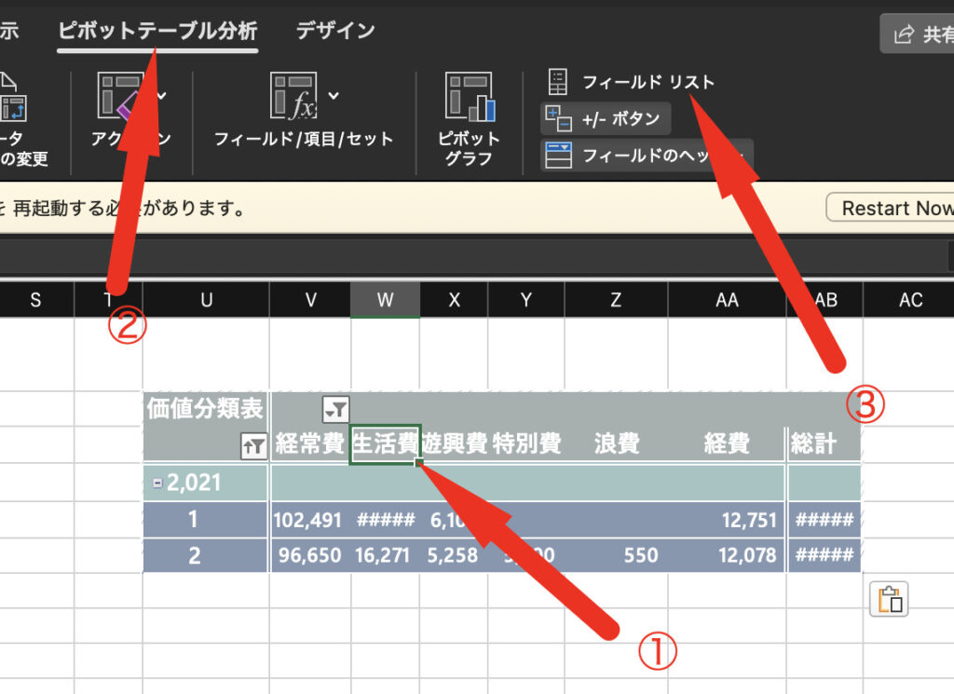Switch to the ピボットテーブル分析 tab
Viewport: 954px width, 694px height.
(157, 31)
